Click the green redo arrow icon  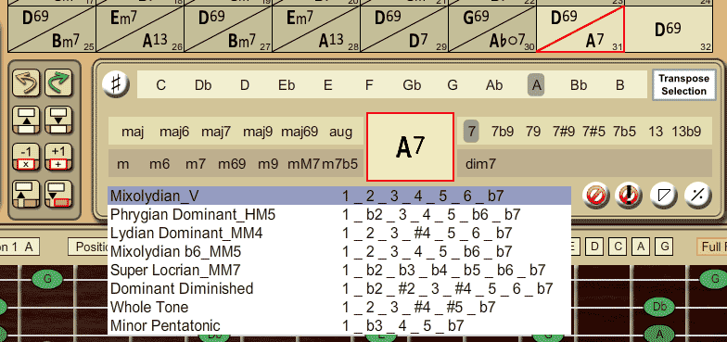[x=58, y=82]
